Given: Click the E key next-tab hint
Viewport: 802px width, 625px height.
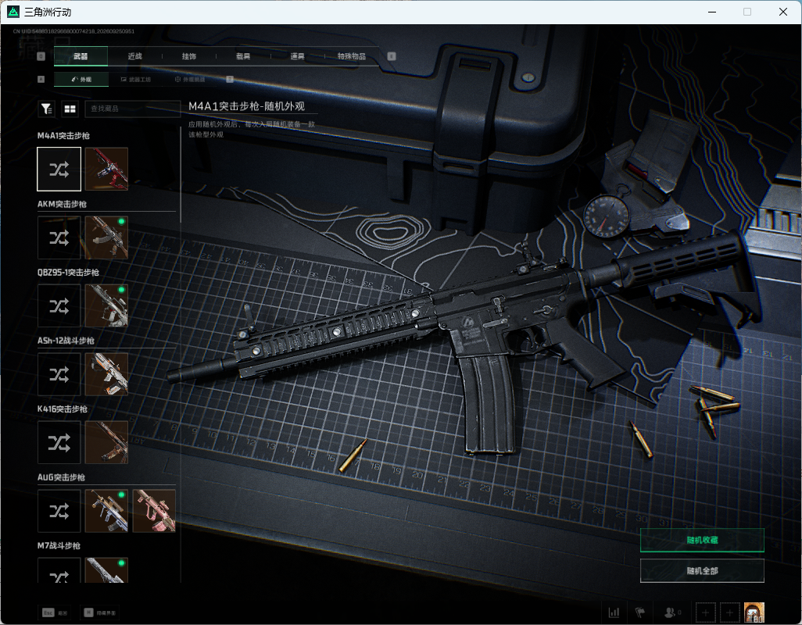Looking at the screenshot, I should pos(392,56).
